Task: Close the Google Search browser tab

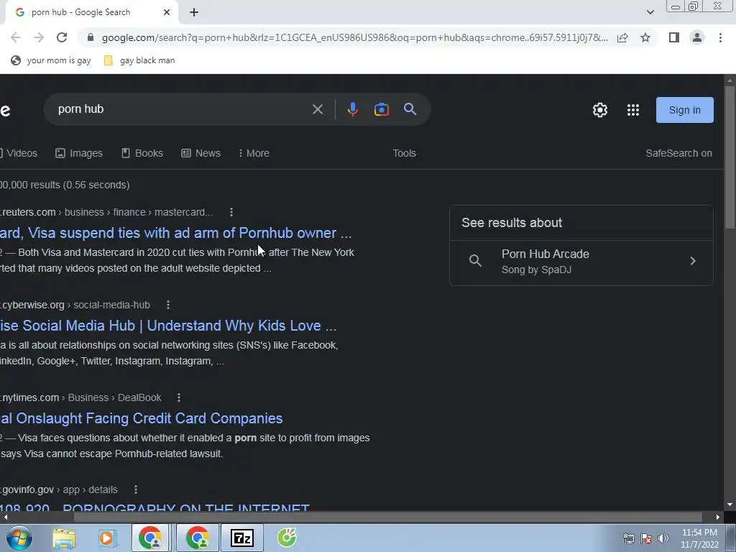Action: [x=167, y=12]
